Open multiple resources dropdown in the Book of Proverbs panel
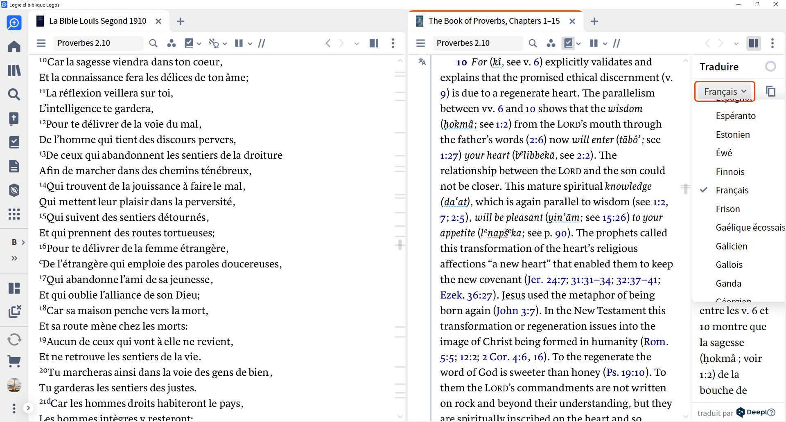The image size is (786, 422). tap(605, 43)
